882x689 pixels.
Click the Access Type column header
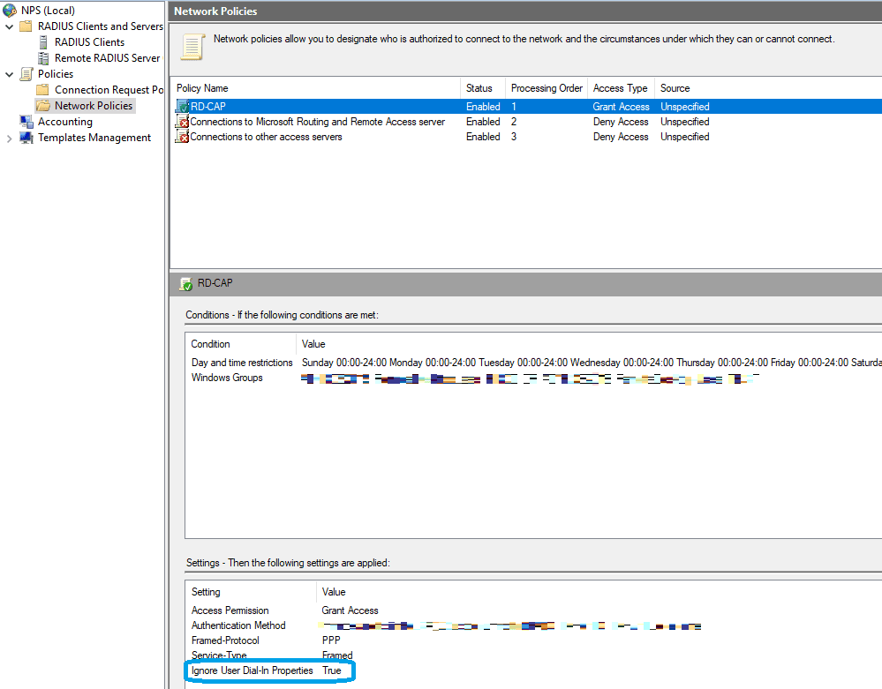[620, 88]
